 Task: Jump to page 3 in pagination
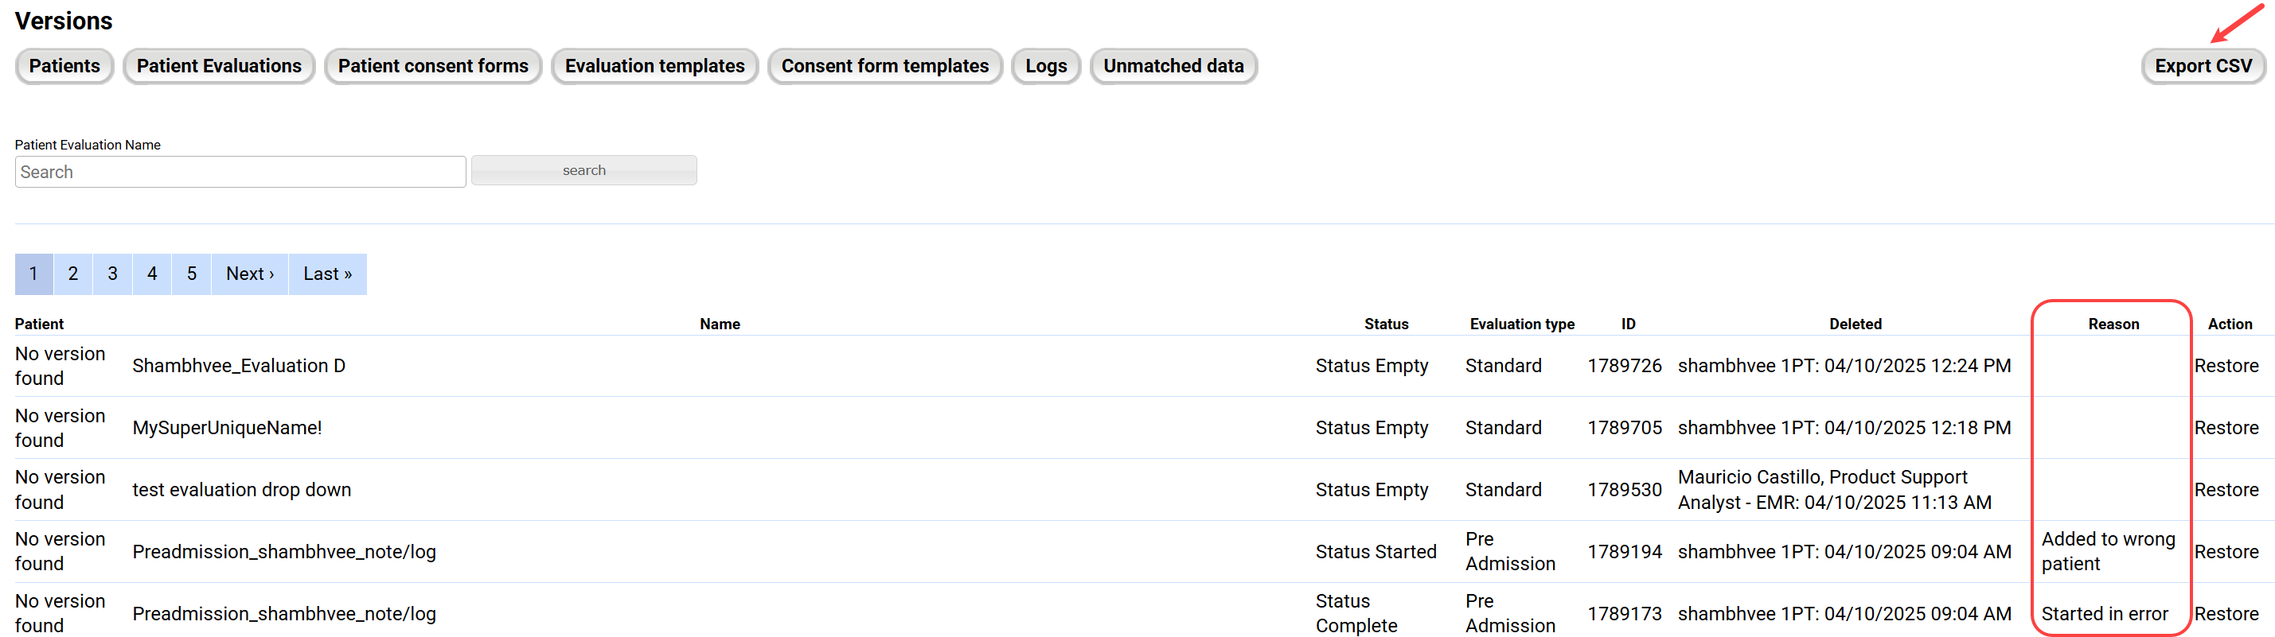[x=113, y=274]
